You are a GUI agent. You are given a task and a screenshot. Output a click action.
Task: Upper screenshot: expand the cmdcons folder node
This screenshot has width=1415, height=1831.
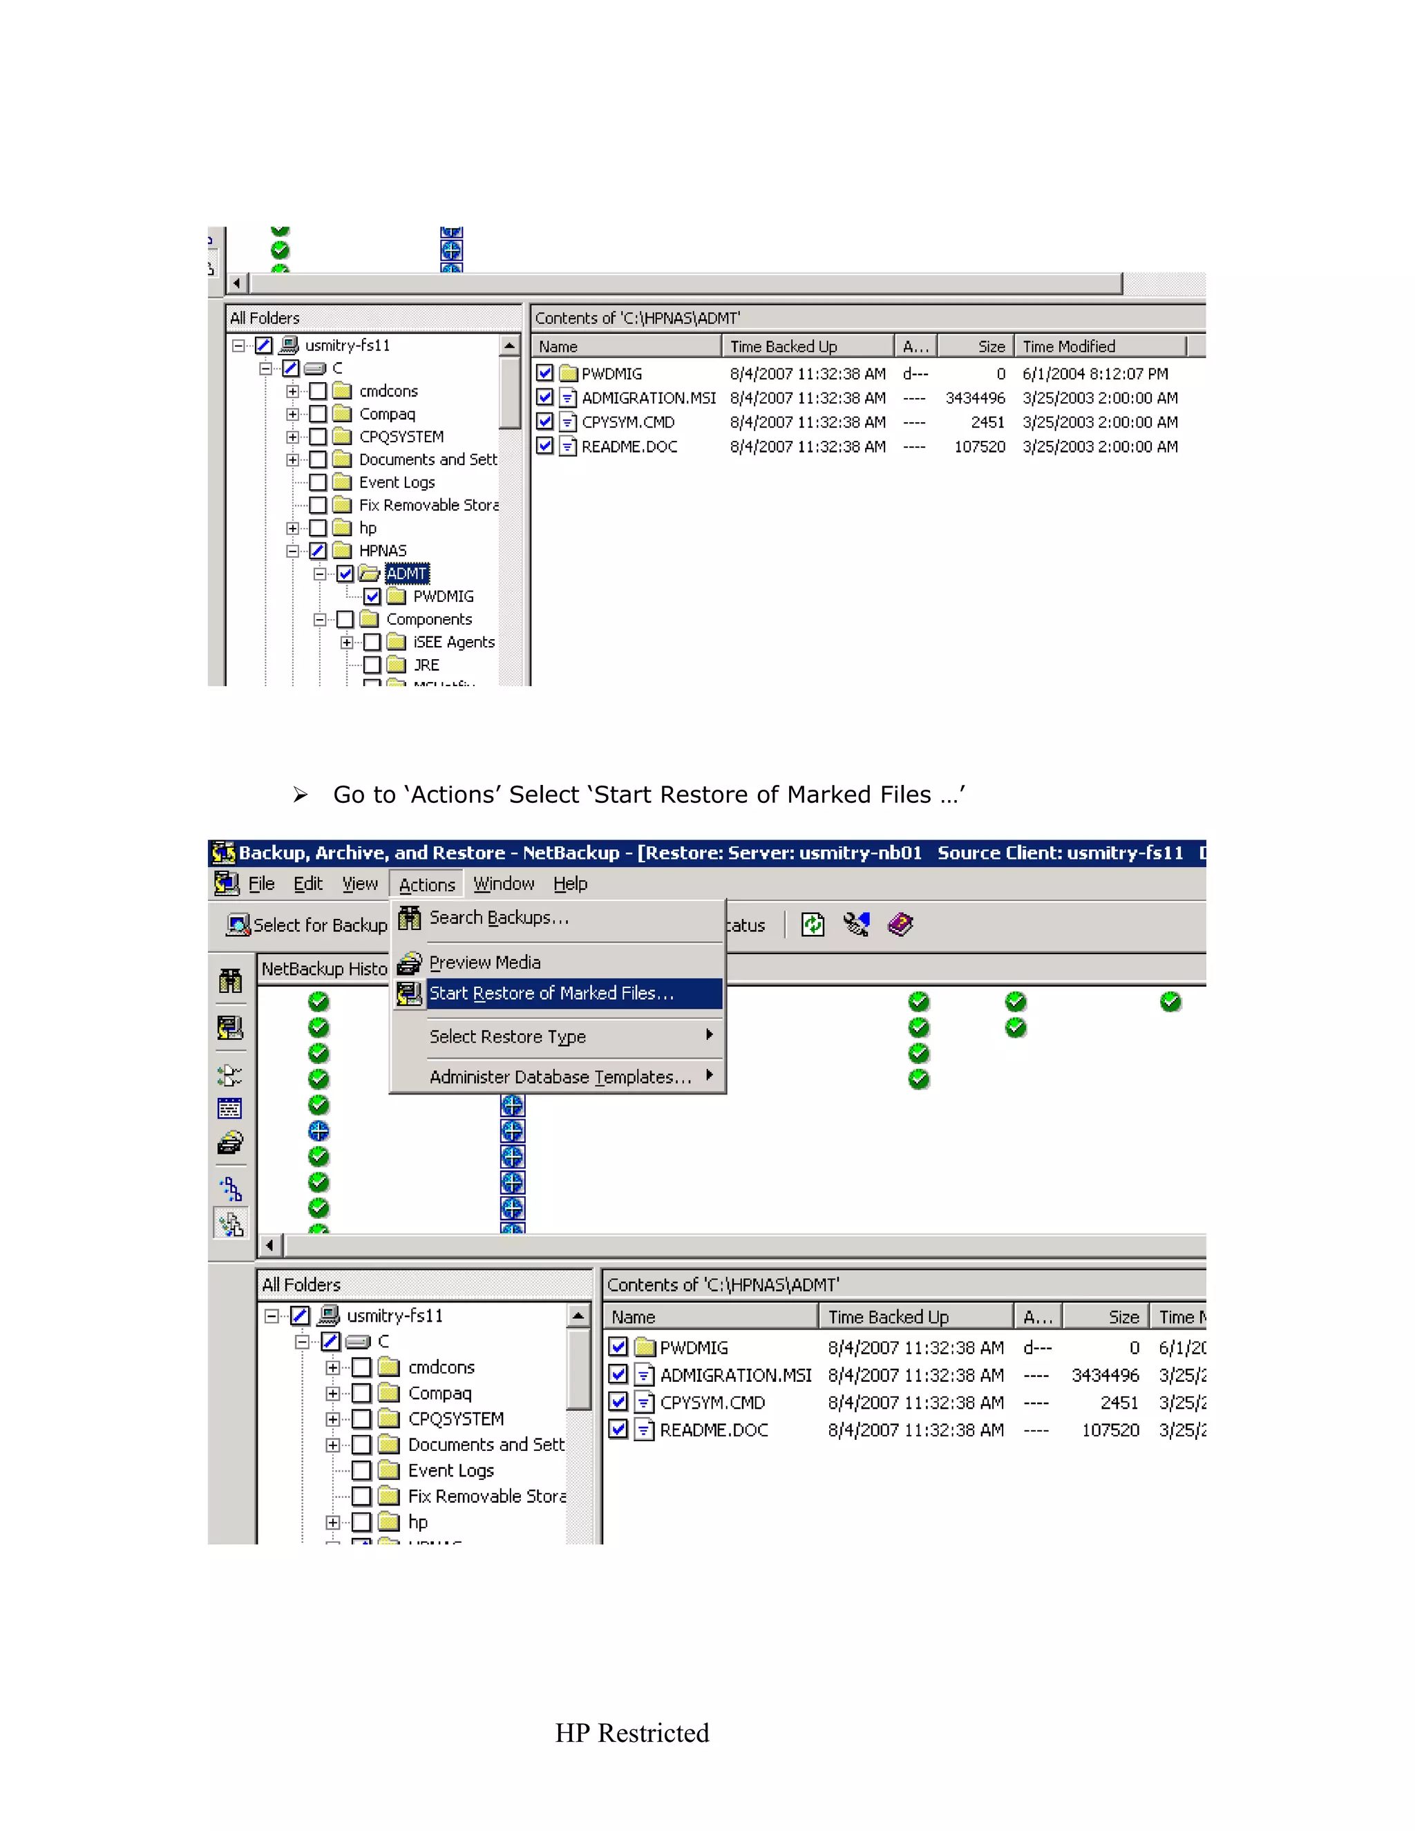click(292, 390)
